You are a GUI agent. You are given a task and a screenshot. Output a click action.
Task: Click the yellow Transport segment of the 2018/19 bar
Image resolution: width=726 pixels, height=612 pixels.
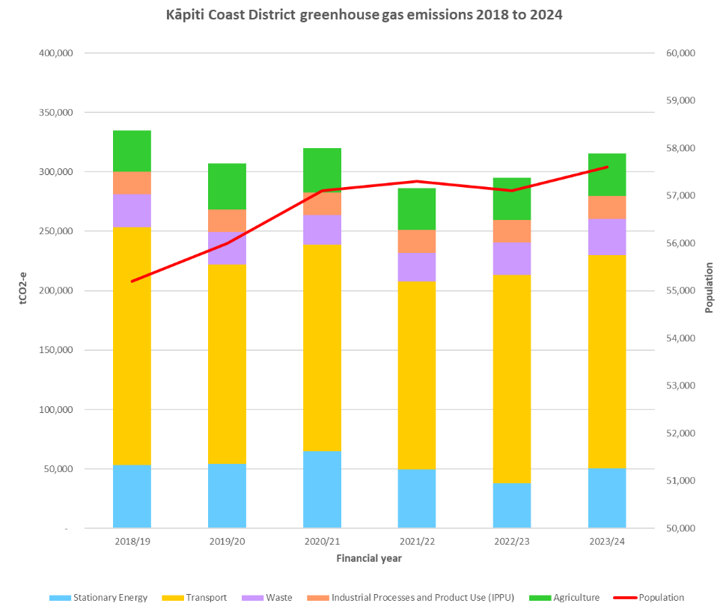click(132, 344)
